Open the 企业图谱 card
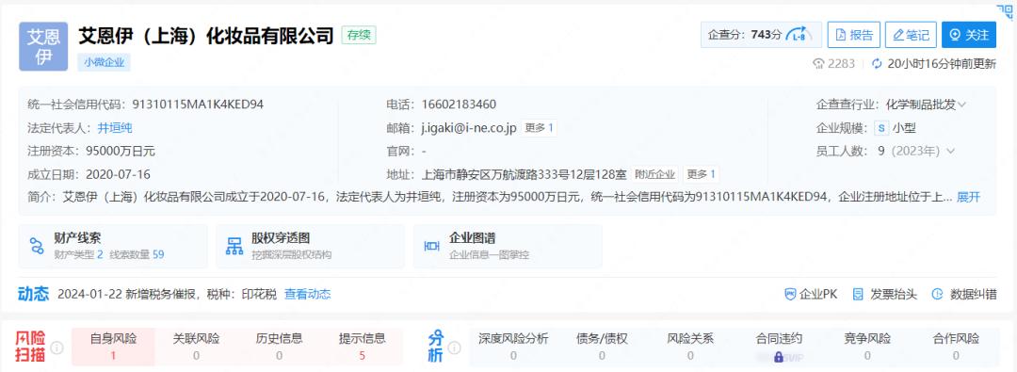 [x=508, y=247]
